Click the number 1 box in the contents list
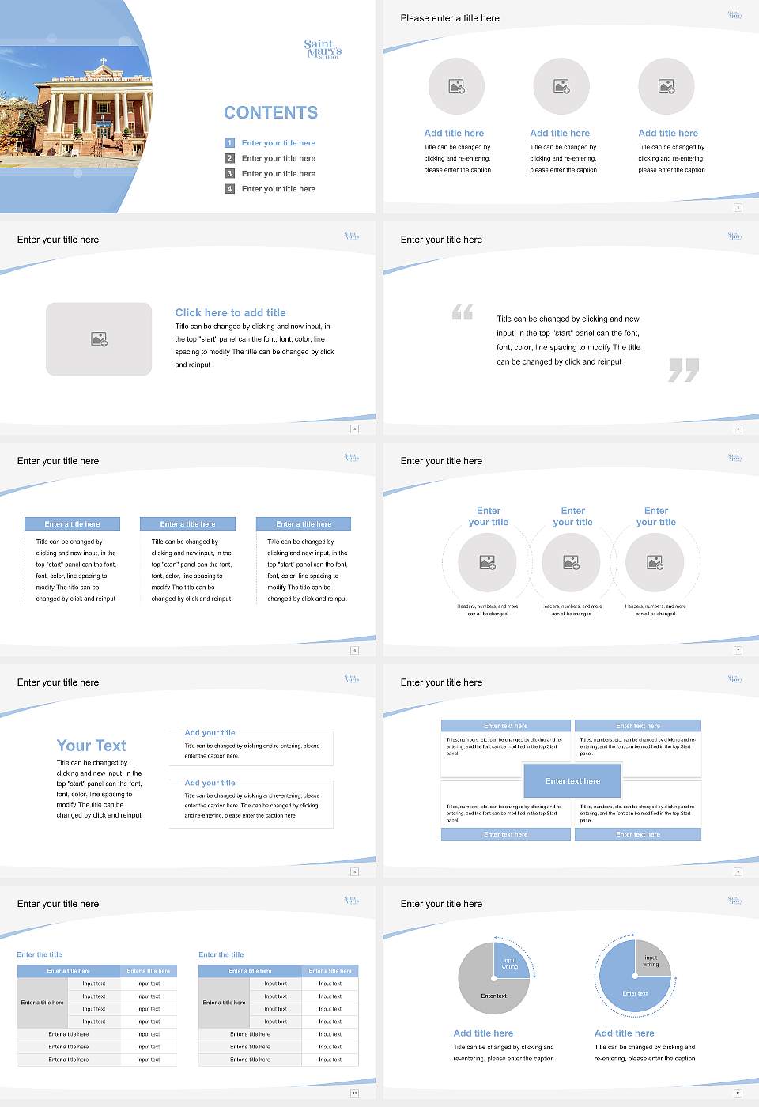The image size is (759, 1107). tap(230, 143)
